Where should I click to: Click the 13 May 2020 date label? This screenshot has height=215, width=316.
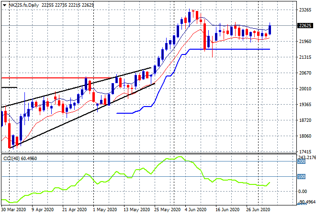pos(136,210)
